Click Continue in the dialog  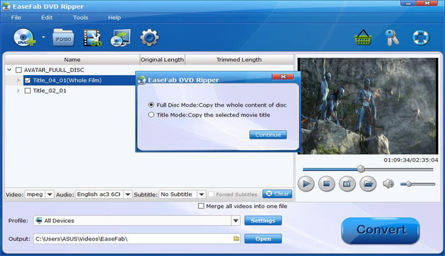(x=268, y=135)
